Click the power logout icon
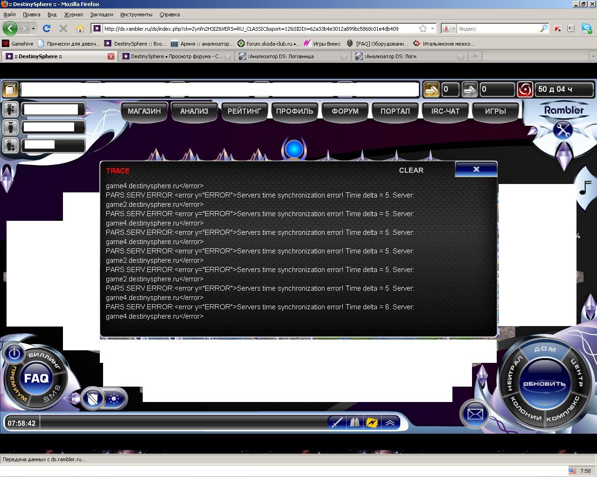The width and height of the screenshot is (597, 477). point(14,354)
